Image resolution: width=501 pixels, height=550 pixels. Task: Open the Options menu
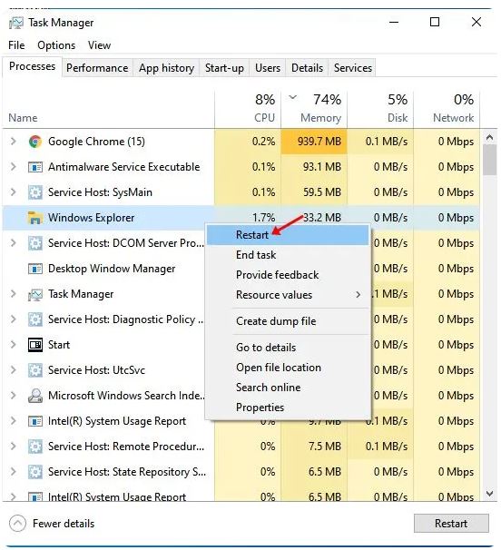pyautogui.click(x=56, y=45)
